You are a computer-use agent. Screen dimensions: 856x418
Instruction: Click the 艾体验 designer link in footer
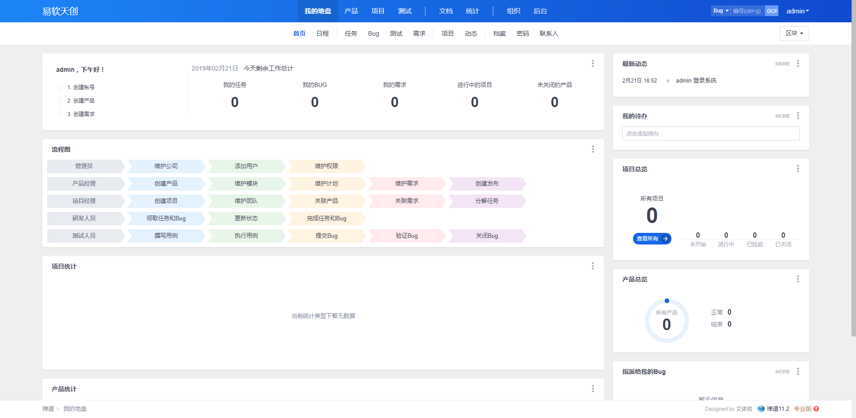[744, 409]
